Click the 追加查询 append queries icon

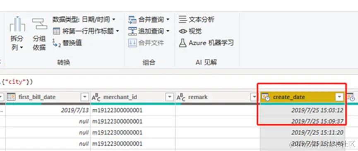[x=132, y=31]
